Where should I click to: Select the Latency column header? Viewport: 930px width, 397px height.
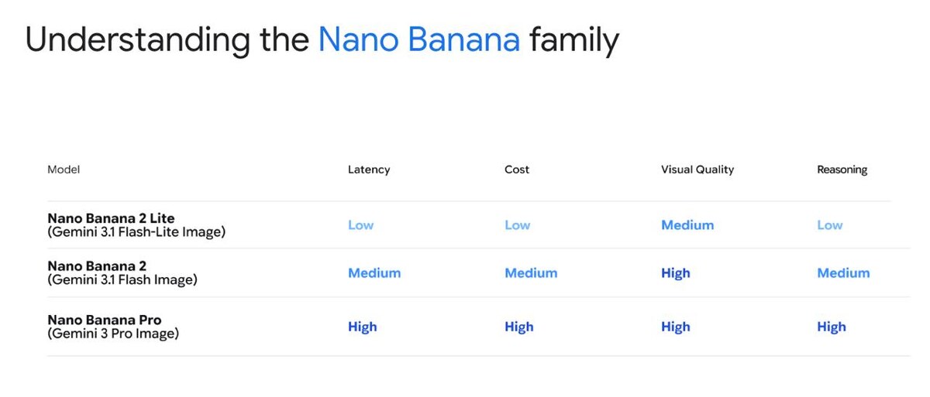(369, 169)
